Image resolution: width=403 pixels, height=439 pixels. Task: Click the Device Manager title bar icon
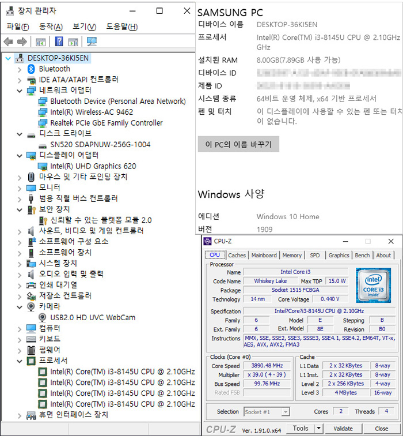10,10
